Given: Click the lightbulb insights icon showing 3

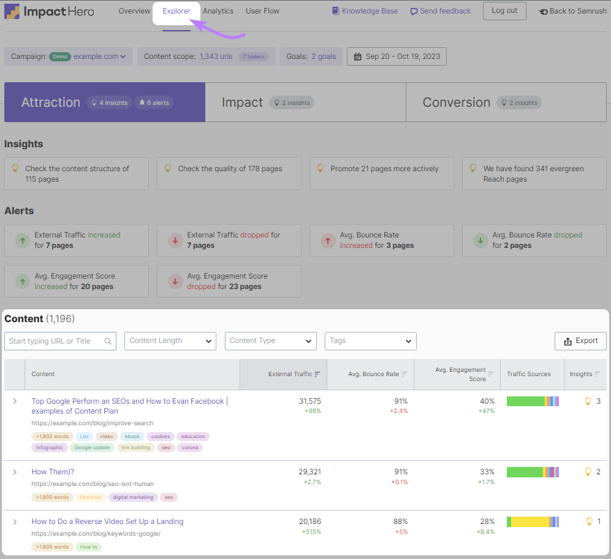Looking at the screenshot, I should [x=588, y=401].
